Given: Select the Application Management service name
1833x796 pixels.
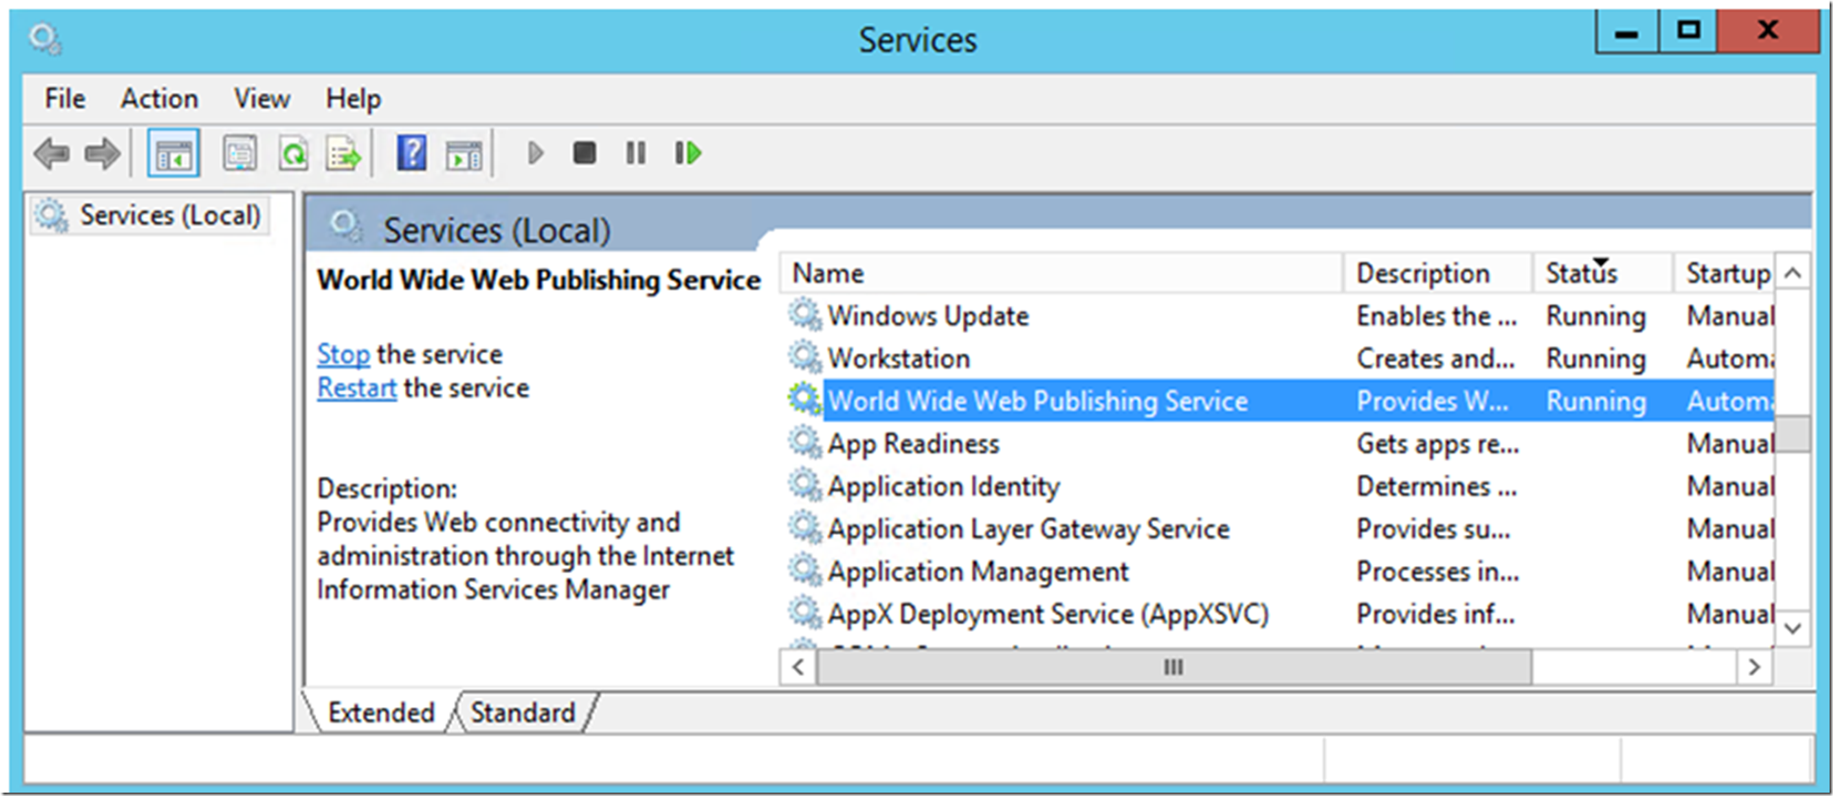Looking at the screenshot, I should point(978,571).
